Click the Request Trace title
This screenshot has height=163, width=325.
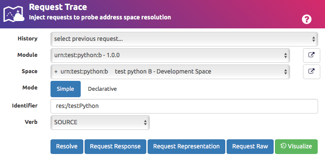click(58, 7)
